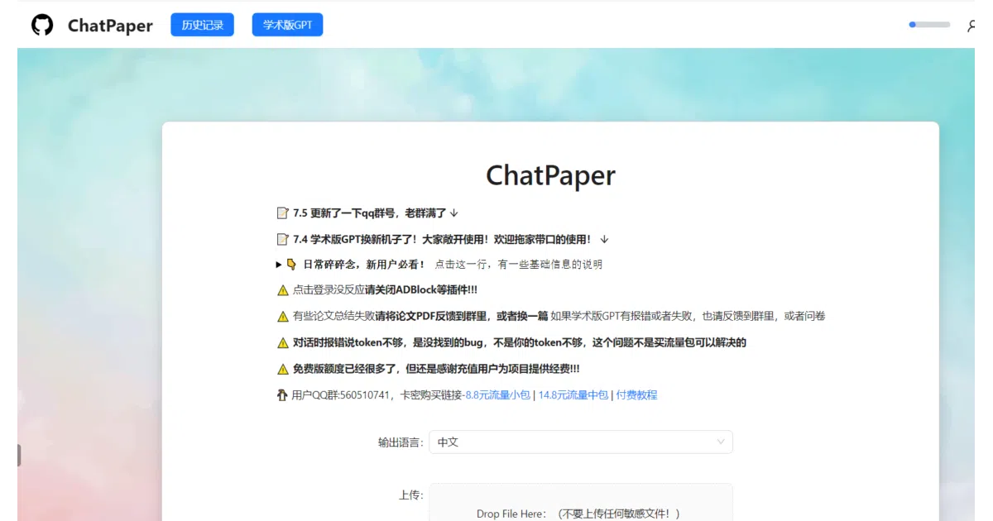Click memo icon beside 7.4 update notice
The image size is (993, 521).
(x=282, y=239)
